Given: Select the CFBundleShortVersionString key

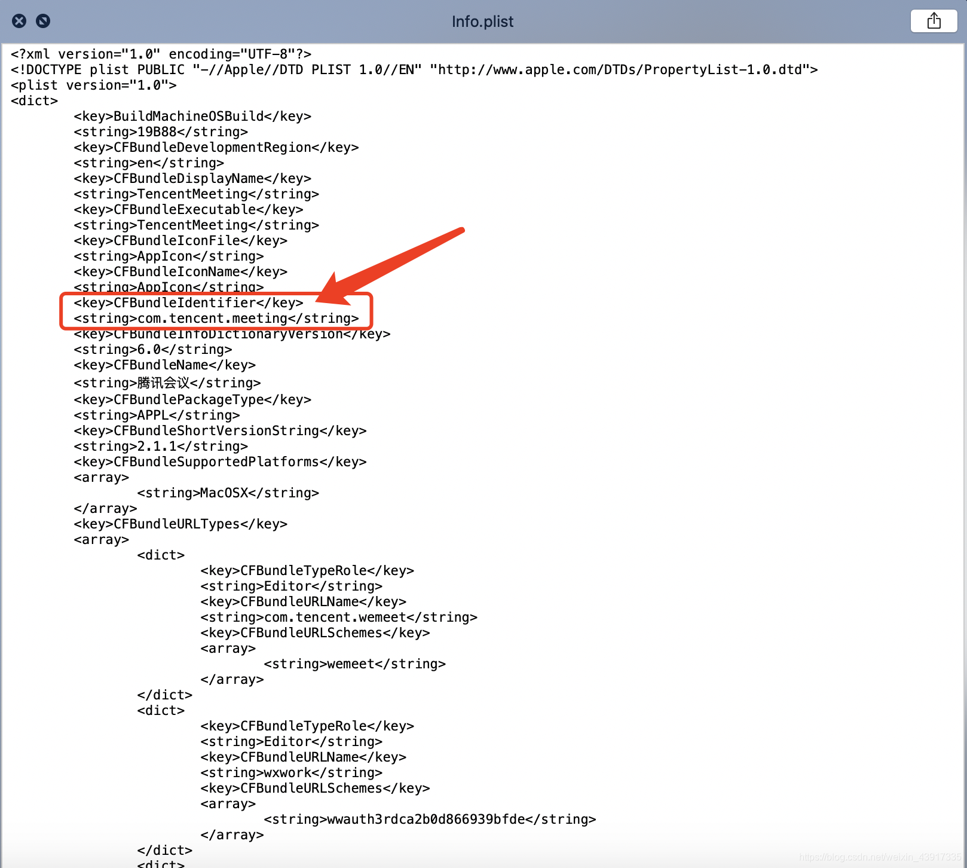Looking at the screenshot, I should coord(221,430).
